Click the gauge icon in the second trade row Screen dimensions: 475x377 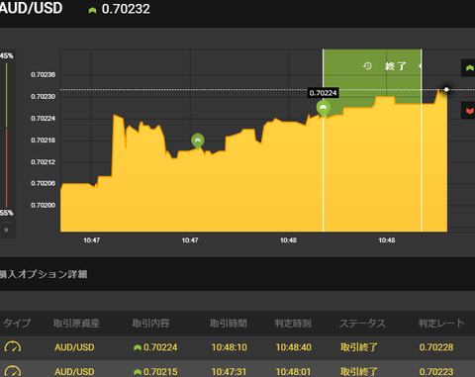tap(13, 371)
